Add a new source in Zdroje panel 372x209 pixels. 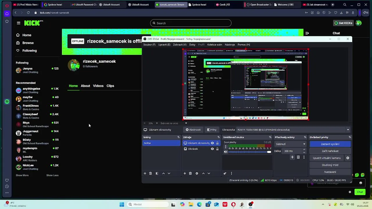point(185,173)
